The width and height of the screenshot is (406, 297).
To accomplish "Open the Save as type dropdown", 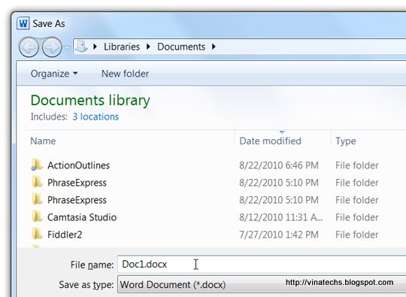I will click(262, 284).
